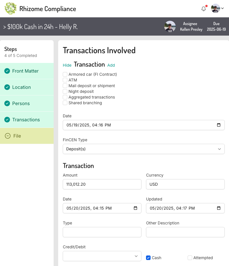Click the Updated date field
This screenshot has height=266, width=229.
(185, 208)
